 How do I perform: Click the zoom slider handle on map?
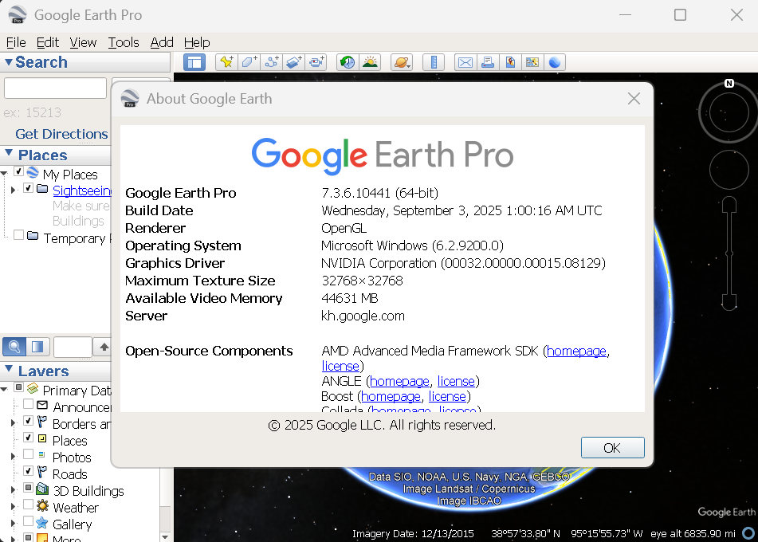pos(729,253)
